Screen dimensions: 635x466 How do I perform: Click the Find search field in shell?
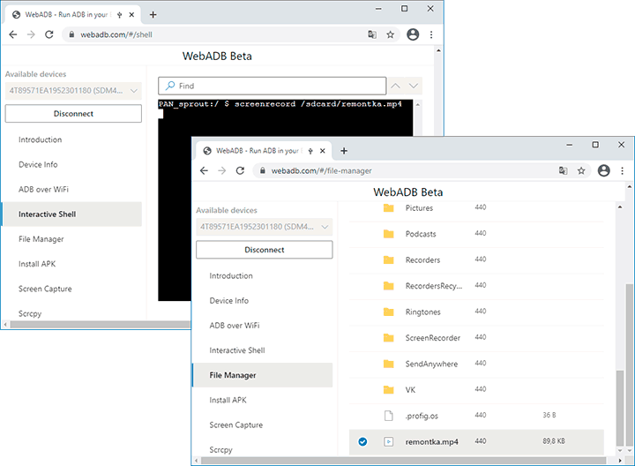tap(273, 86)
